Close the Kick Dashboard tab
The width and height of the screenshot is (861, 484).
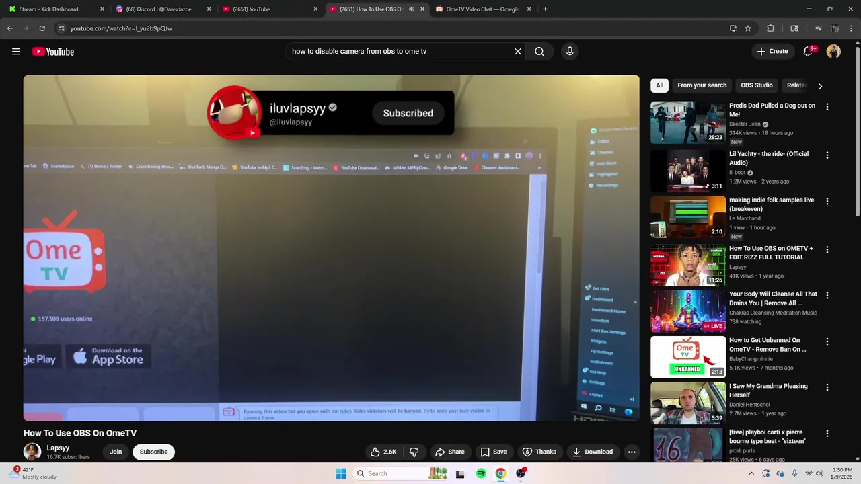102,9
